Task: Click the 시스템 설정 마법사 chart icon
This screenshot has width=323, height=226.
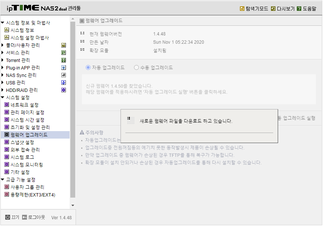Action: click(7, 37)
